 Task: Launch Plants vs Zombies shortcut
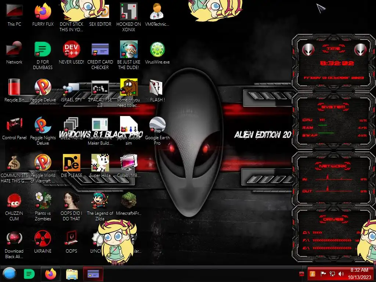(x=43, y=206)
